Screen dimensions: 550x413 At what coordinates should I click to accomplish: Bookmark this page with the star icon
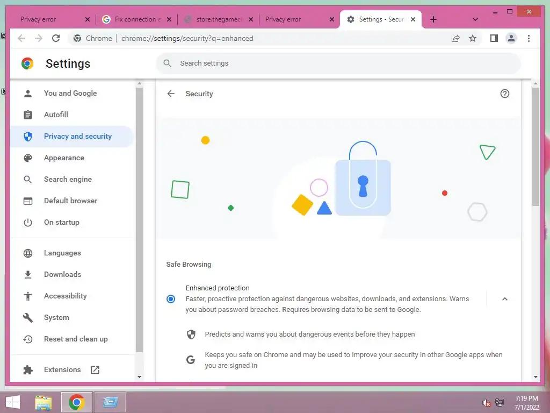click(x=473, y=38)
